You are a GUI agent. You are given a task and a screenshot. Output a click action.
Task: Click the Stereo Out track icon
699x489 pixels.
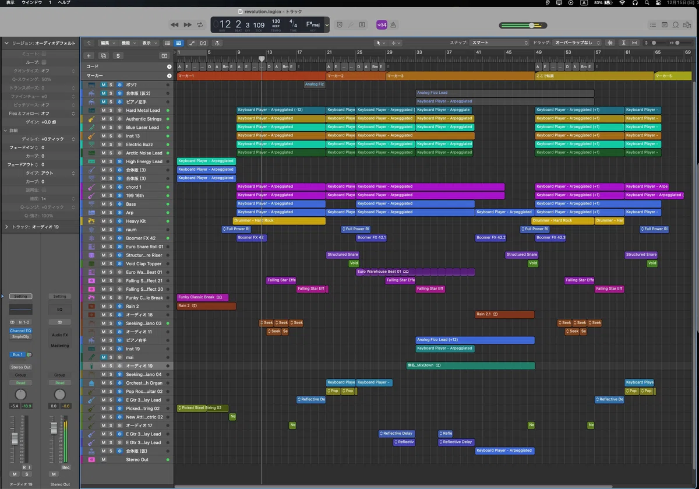tap(91, 460)
